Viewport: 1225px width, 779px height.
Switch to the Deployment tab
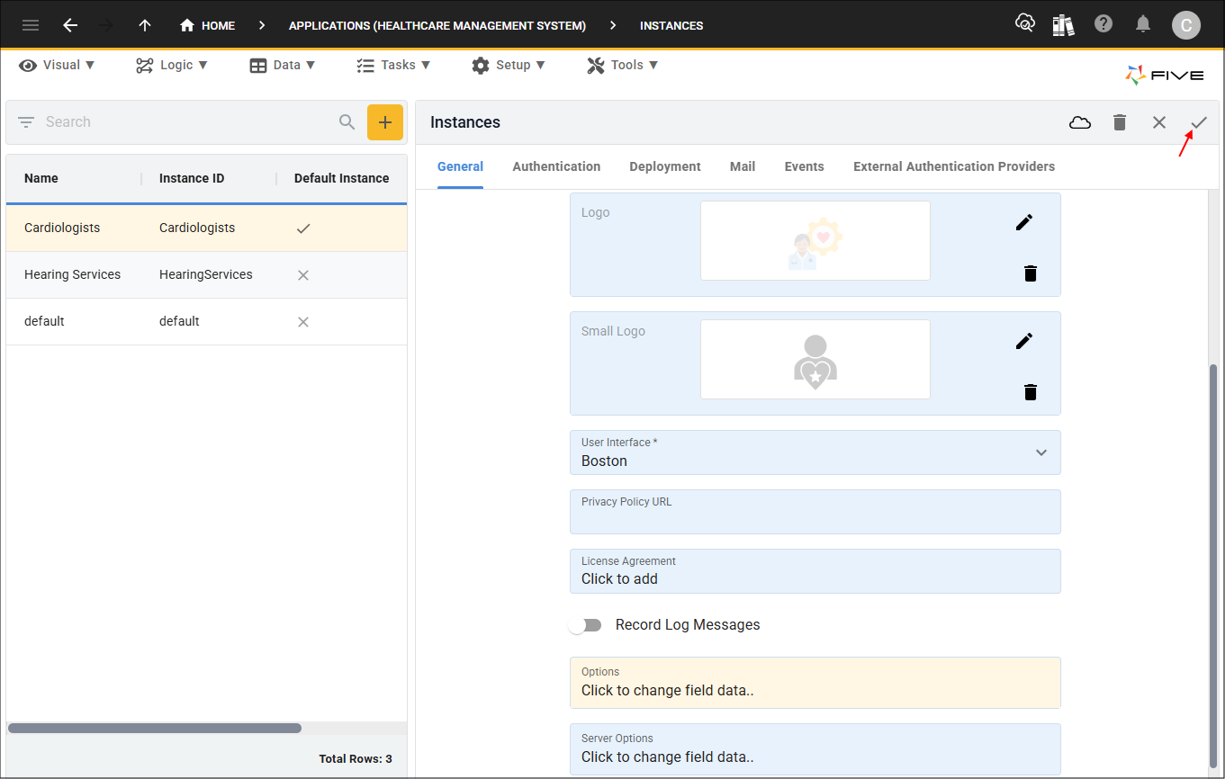coord(665,166)
